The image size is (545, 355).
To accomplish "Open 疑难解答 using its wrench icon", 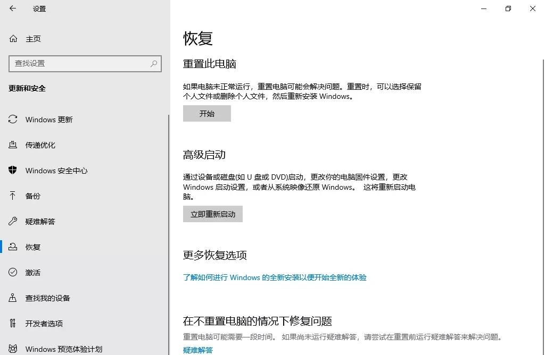I will click(x=12, y=221).
